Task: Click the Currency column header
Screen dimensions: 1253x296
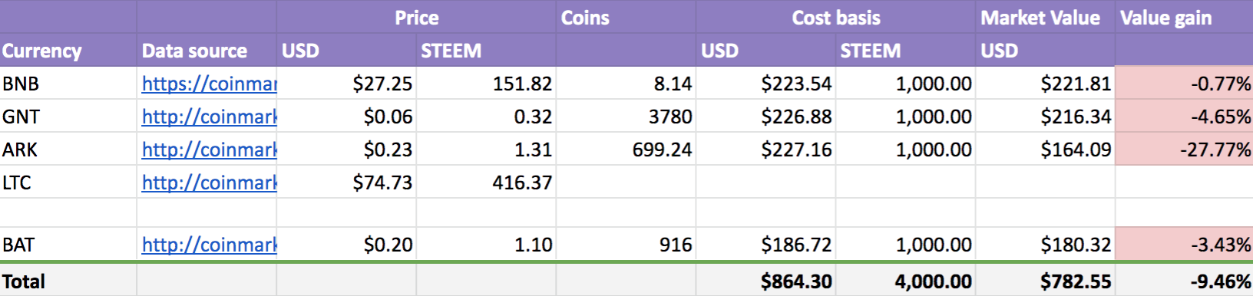Action: [x=68, y=51]
